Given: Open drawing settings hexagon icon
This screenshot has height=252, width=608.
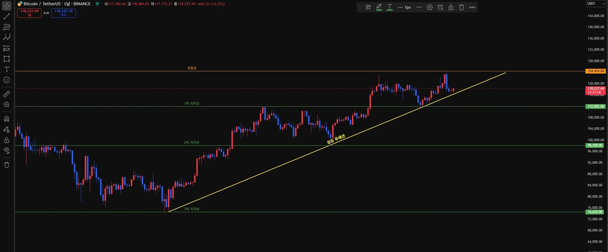Looking at the screenshot, I should 430,7.
